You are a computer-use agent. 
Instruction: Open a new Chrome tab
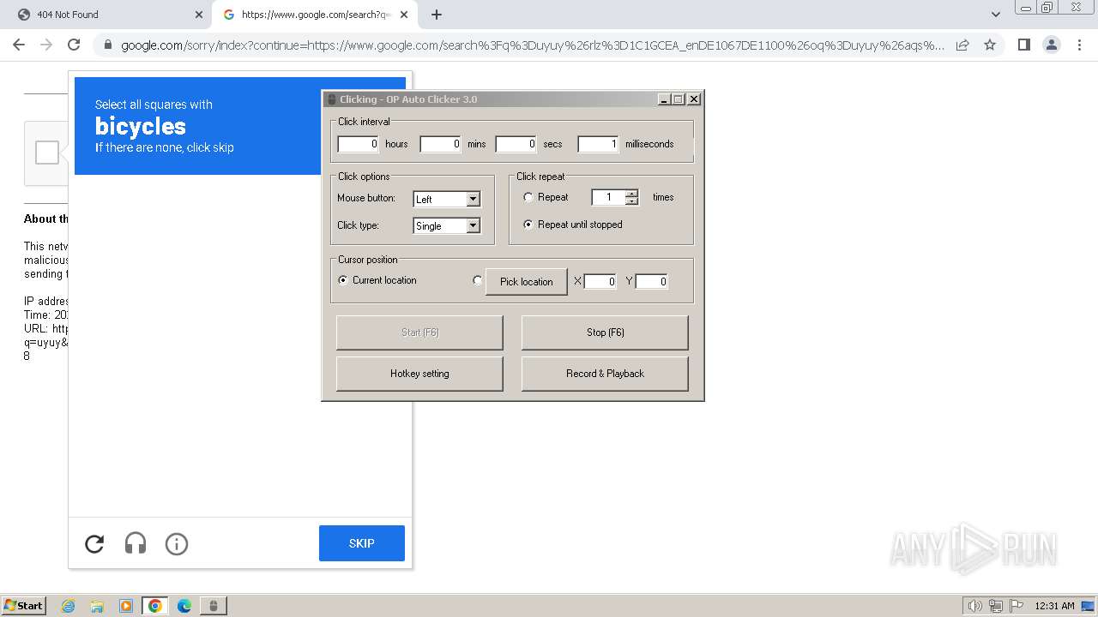pos(437,15)
